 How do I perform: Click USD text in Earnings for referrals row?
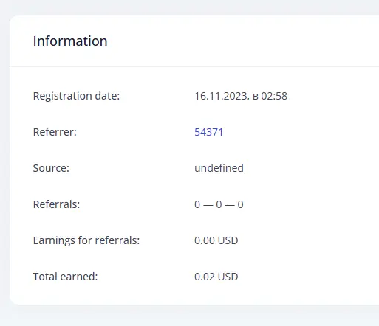pos(228,240)
